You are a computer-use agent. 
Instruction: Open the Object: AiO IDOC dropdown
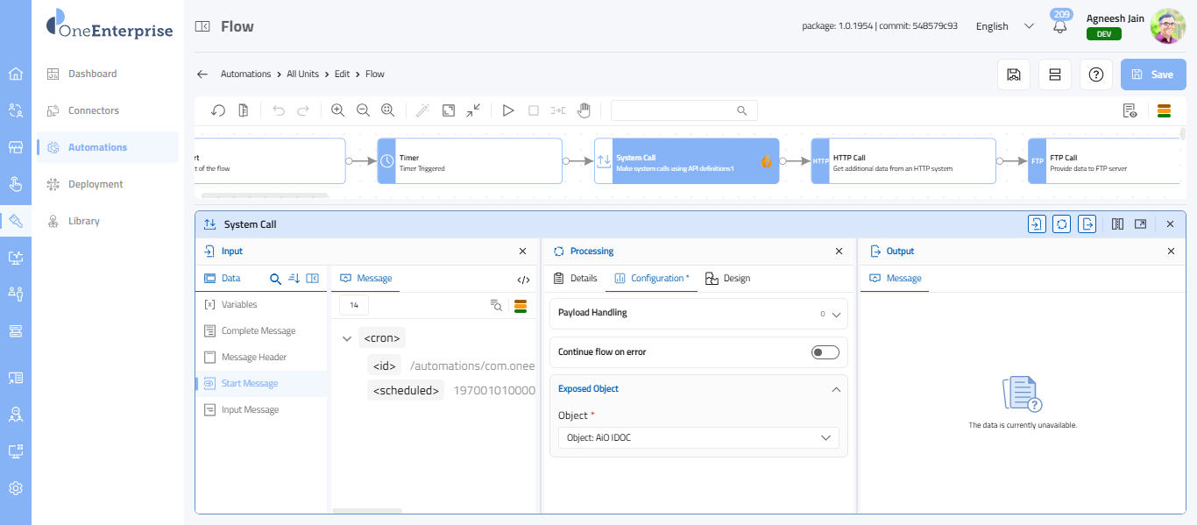pyautogui.click(x=698, y=437)
